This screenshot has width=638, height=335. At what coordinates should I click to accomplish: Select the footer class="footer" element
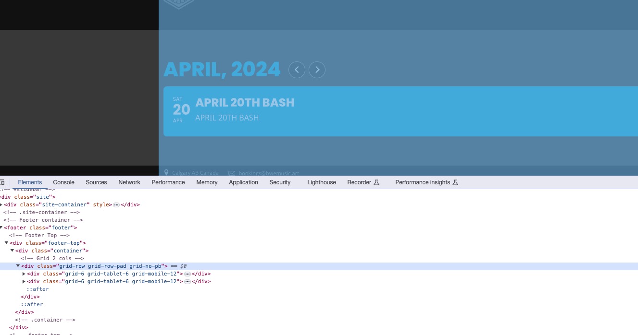tap(40, 227)
